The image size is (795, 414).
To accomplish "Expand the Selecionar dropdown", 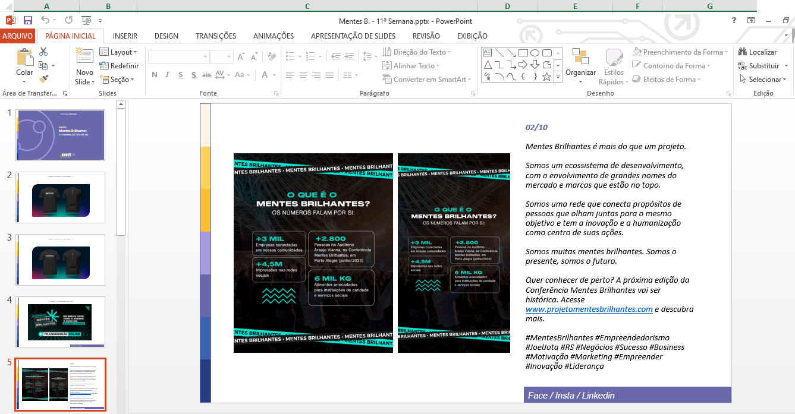I will (763, 79).
